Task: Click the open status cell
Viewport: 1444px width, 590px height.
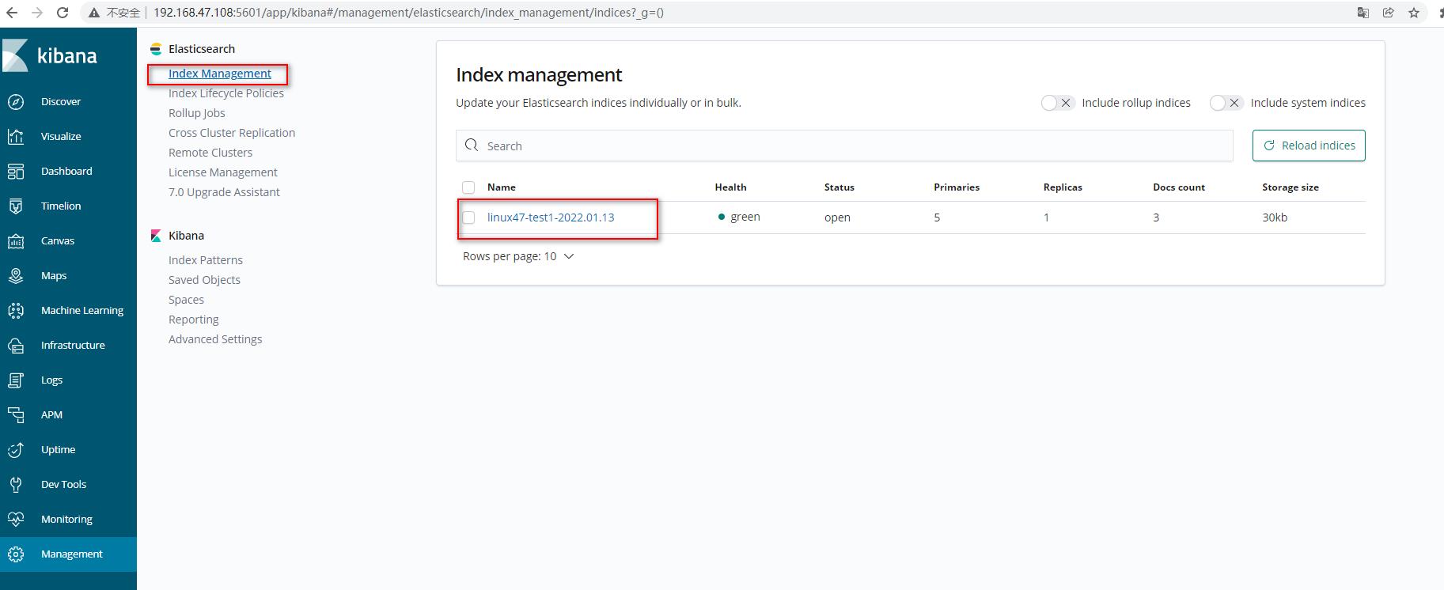Action: click(837, 217)
